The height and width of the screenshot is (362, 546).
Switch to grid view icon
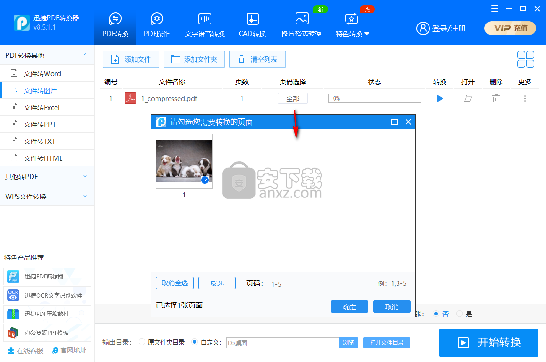tap(525, 59)
